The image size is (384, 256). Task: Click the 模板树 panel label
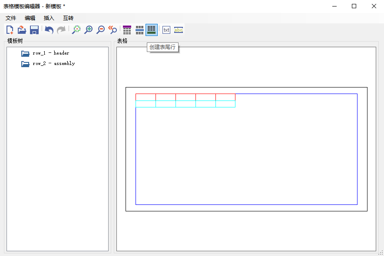click(15, 41)
